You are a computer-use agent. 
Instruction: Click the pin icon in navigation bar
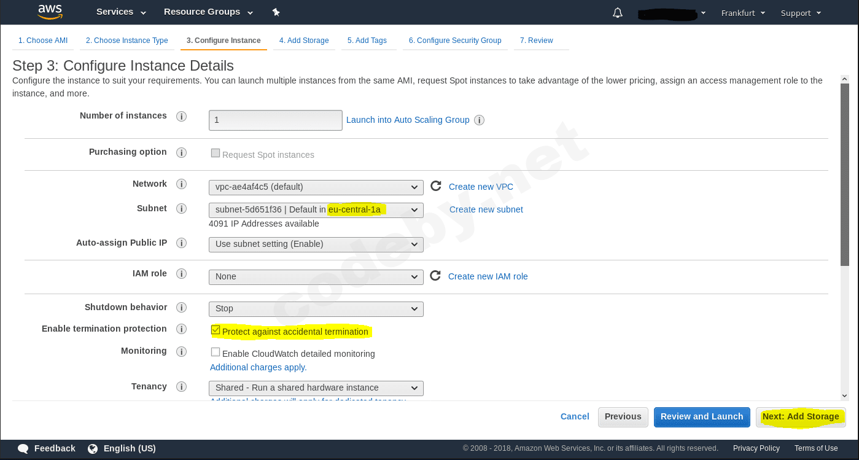click(276, 12)
